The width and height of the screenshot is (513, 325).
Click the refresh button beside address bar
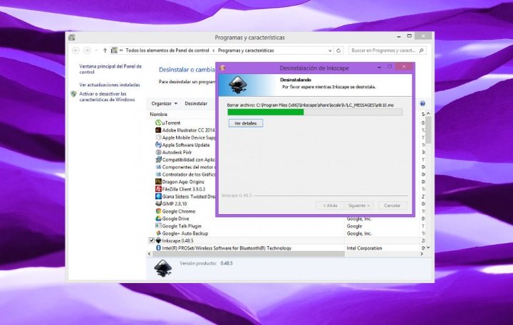(x=340, y=50)
